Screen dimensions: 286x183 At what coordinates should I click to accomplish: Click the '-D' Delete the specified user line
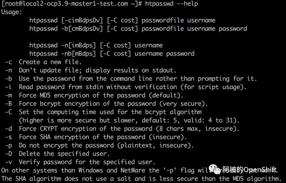57,154
